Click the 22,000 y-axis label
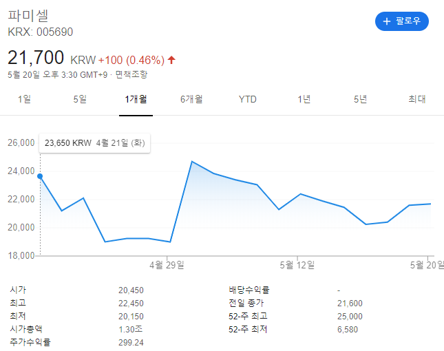444x351 pixels. pos(21,200)
